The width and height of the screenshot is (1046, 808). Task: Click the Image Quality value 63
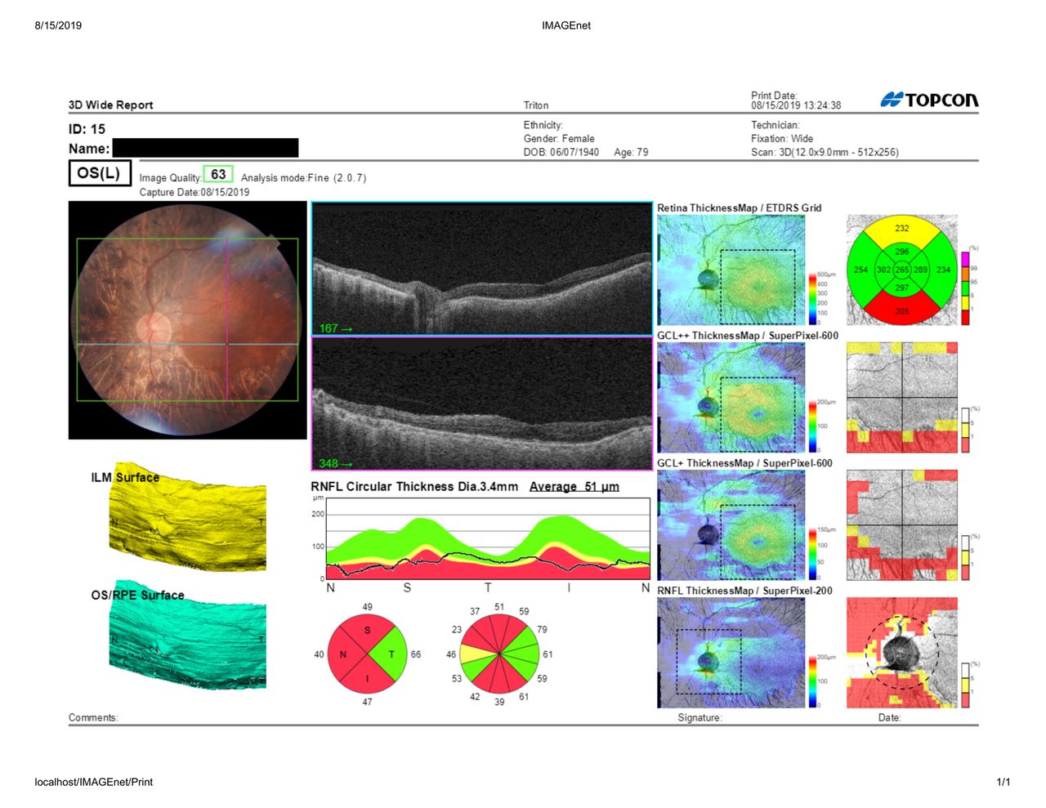[218, 174]
